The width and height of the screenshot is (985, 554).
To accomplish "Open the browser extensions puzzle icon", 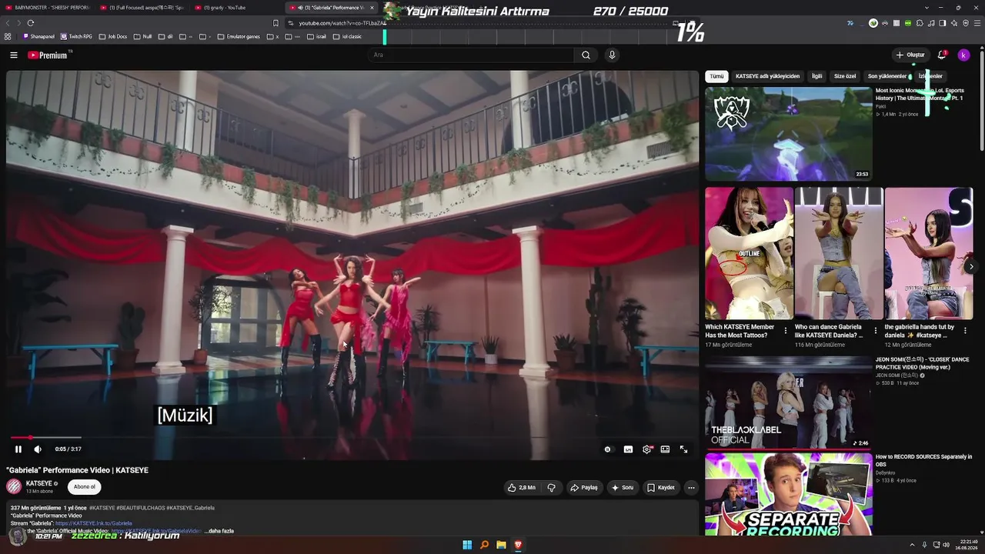I will (x=920, y=23).
